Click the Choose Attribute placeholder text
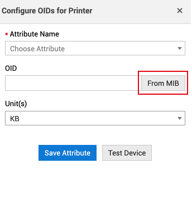This screenshot has height=214, width=192. (x=37, y=49)
